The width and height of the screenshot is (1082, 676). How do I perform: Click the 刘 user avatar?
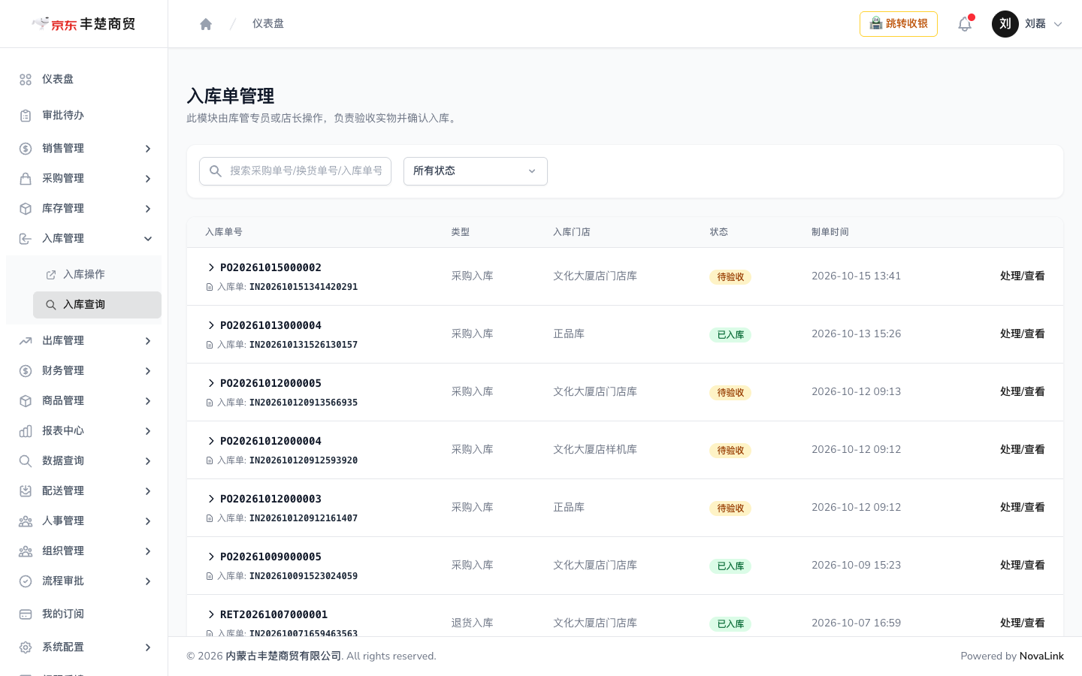point(1005,24)
